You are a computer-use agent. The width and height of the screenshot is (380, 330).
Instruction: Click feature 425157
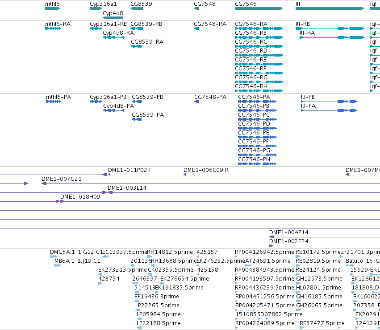(x=198, y=257)
